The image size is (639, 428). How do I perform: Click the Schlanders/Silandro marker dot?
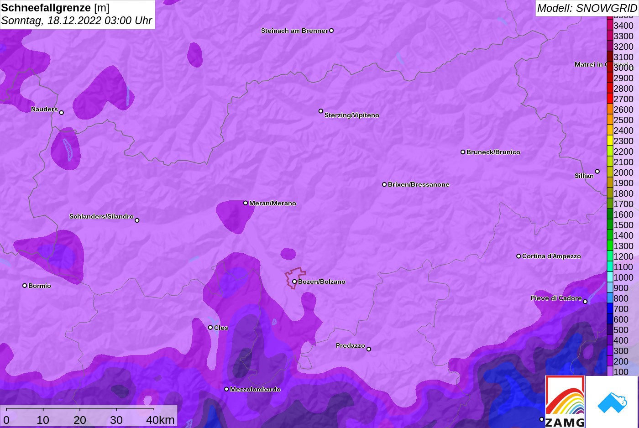pos(137,220)
